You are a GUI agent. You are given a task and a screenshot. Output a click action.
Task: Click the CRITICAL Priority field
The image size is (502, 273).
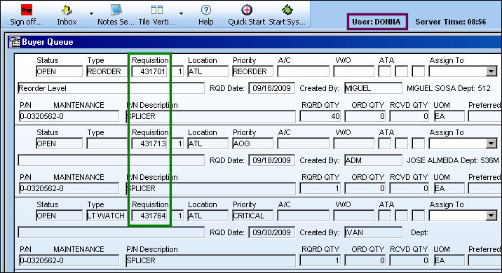(x=252, y=216)
